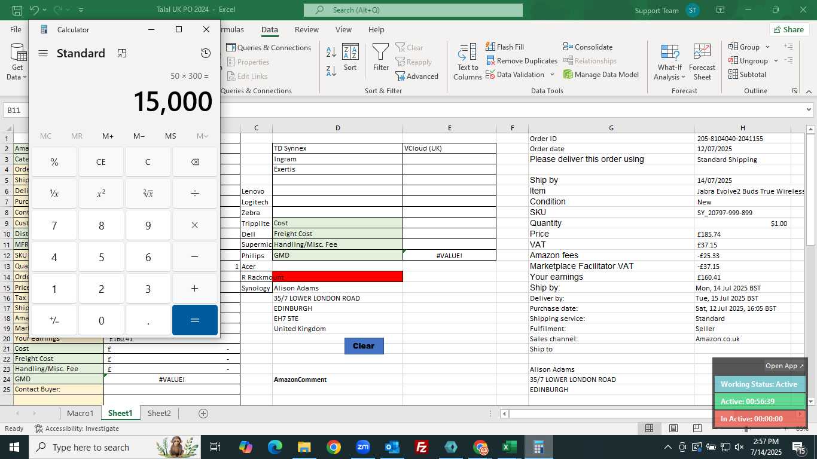This screenshot has width=817, height=459.
Task: Open the Outline dialog launcher
Action: 795,91
